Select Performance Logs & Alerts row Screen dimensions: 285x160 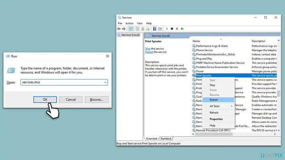[x=234, y=46]
